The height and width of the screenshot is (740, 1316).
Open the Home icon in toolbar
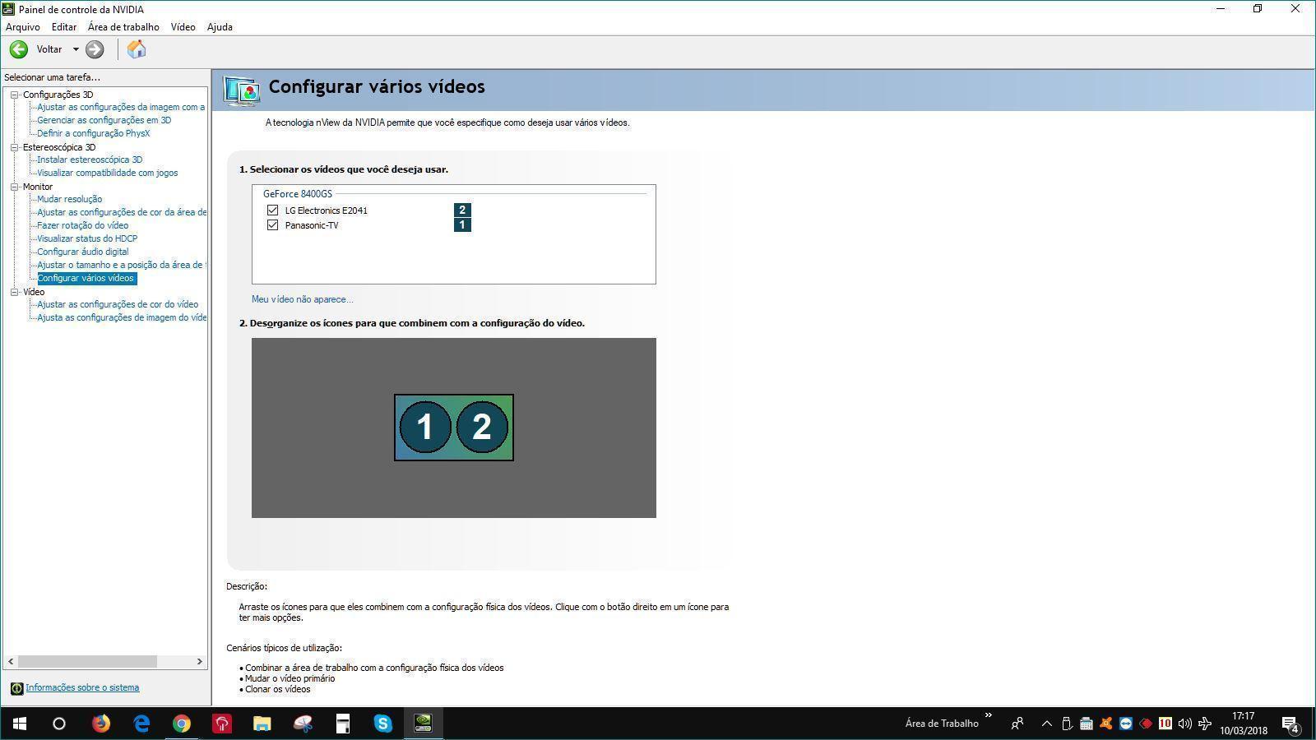[x=137, y=49]
